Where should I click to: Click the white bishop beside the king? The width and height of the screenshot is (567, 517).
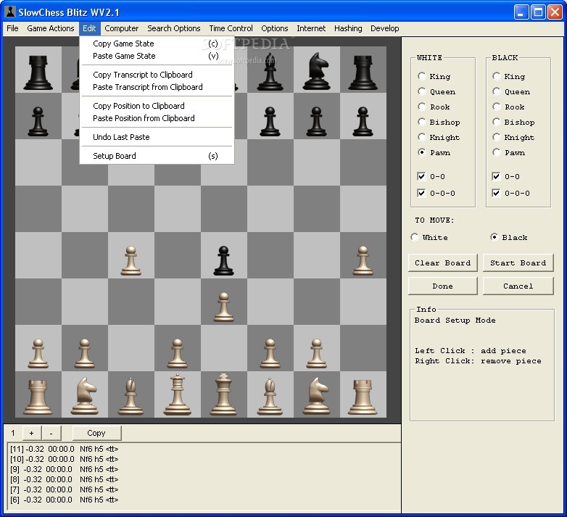[270, 396]
